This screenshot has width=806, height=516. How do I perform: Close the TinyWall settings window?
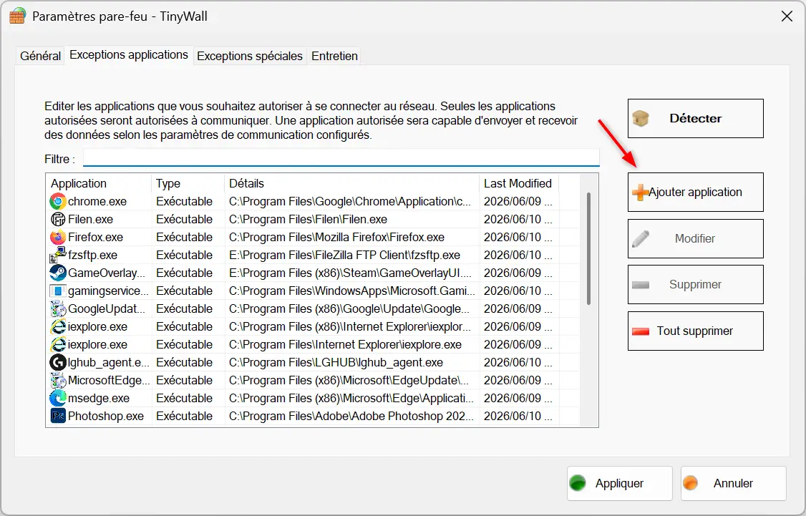pyautogui.click(x=787, y=16)
